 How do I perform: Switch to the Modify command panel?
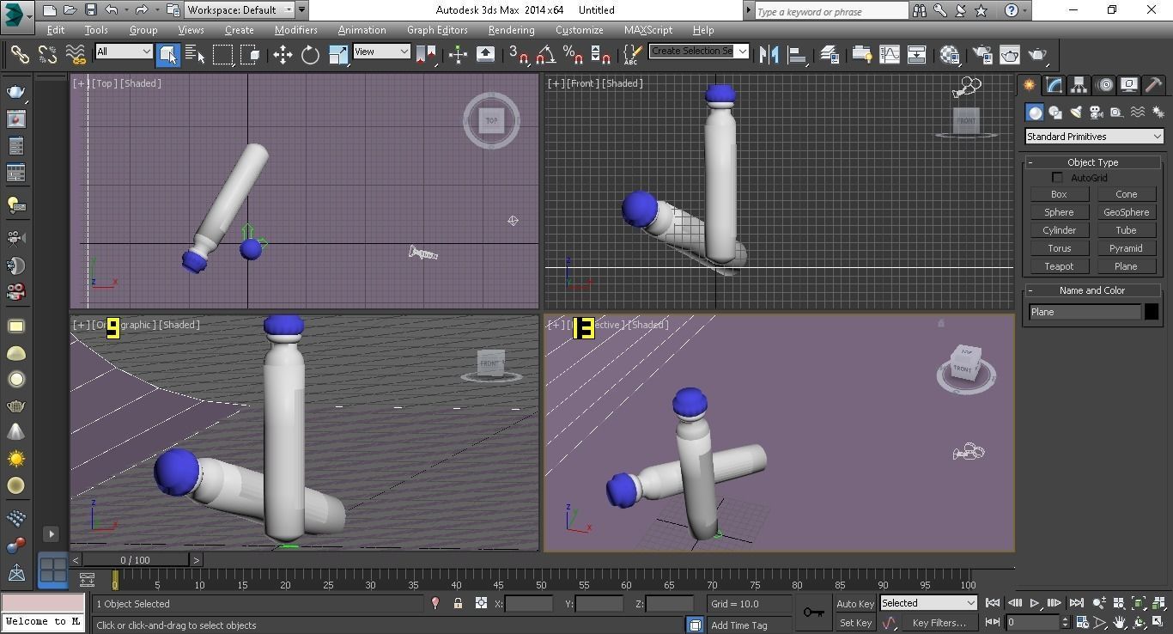pyautogui.click(x=1054, y=84)
